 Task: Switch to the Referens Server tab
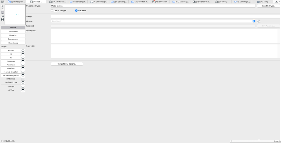point(201,2)
